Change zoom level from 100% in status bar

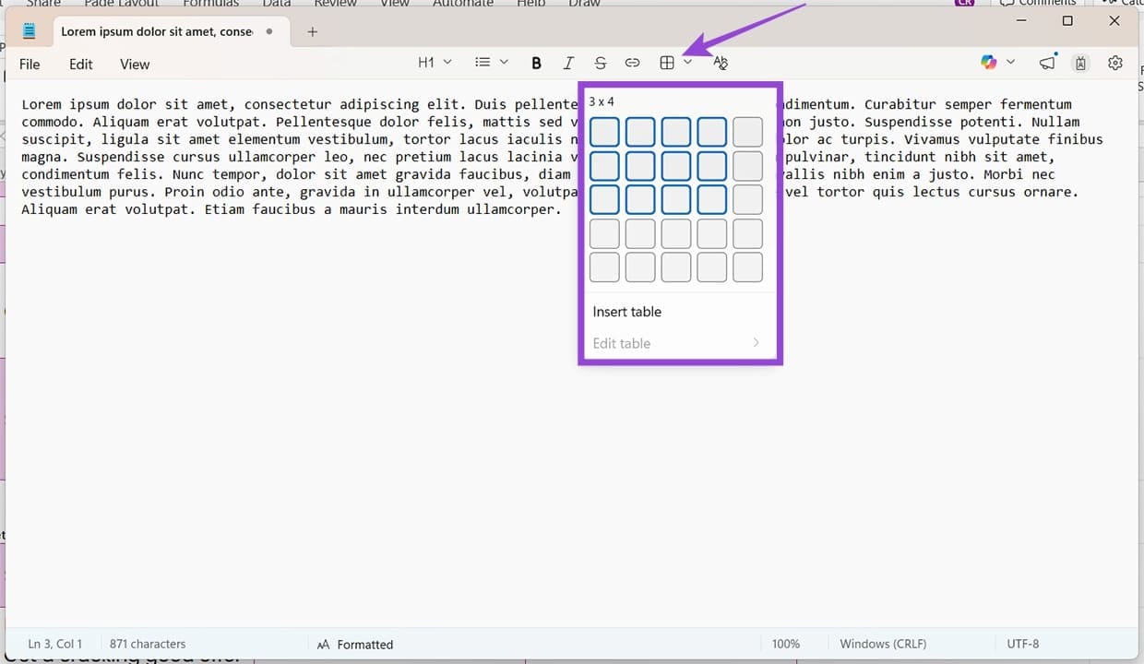click(785, 644)
